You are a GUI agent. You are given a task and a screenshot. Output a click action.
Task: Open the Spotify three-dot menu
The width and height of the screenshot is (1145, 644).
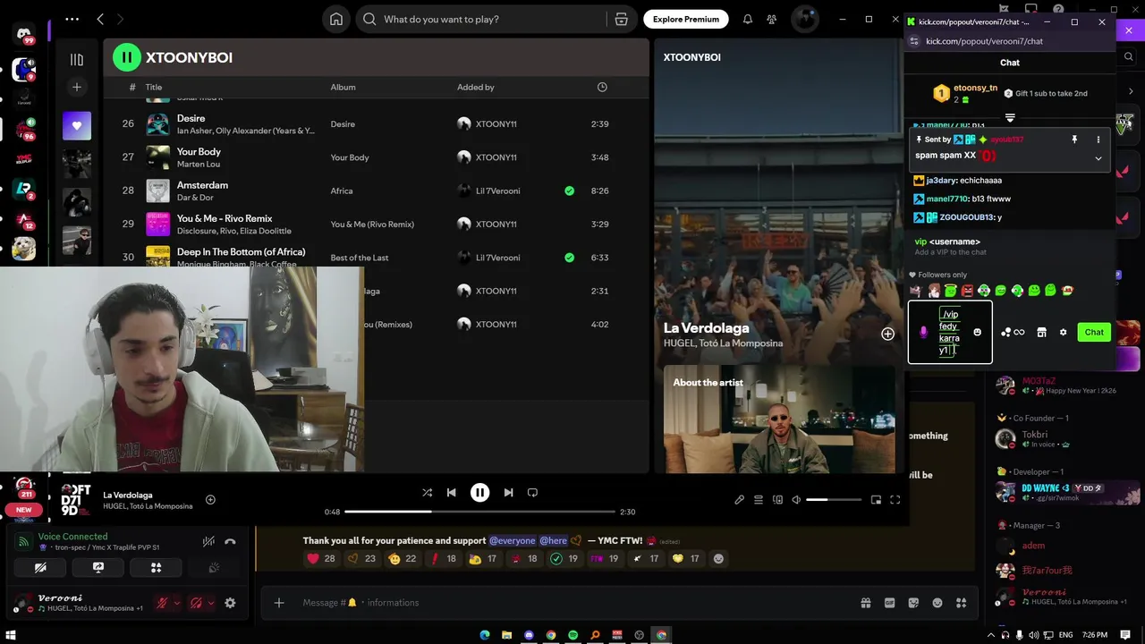[x=72, y=19]
